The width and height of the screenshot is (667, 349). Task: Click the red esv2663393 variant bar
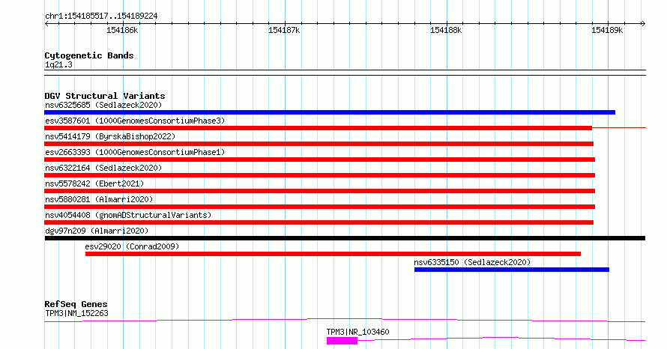click(x=319, y=160)
